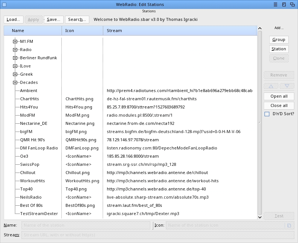Viewport: 298px width, 243px height.
Task: Toggle the D'n'D Sort checkbox
Action: pos(267,114)
